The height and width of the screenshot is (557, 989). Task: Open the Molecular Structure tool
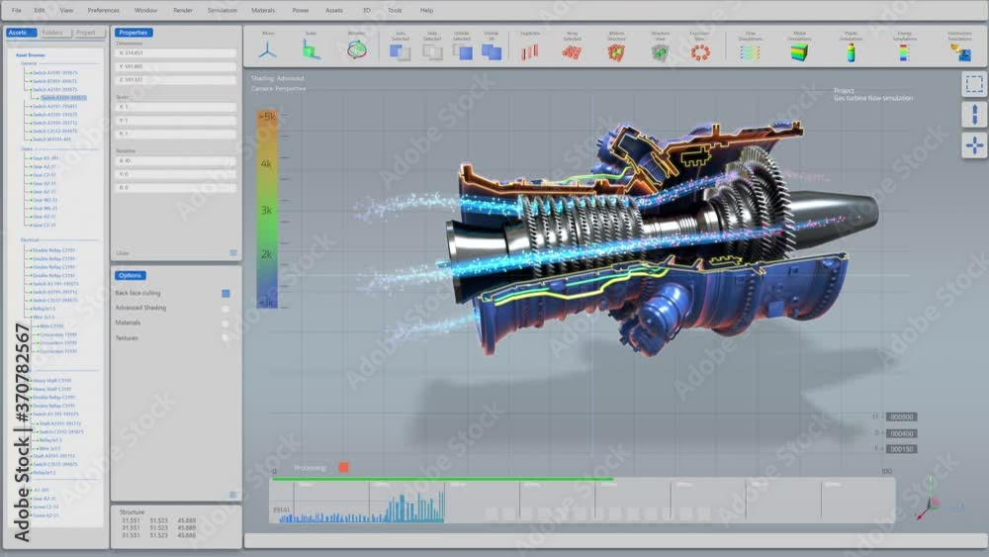point(615,52)
